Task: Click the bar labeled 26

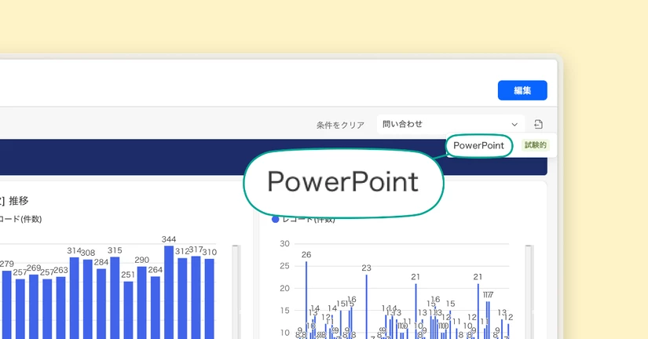Action: pyautogui.click(x=306, y=301)
